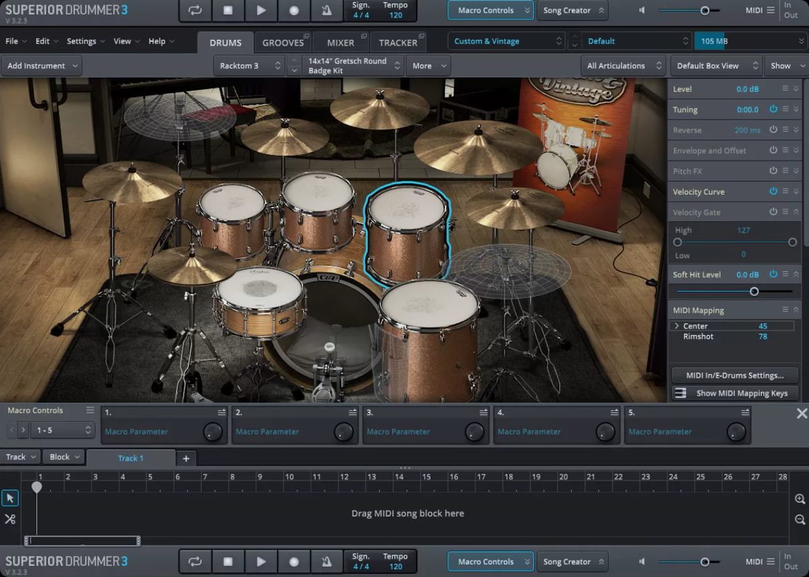The image size is (809, 577).
Task: Add a new track with the plus button
Action: point(186,458)
